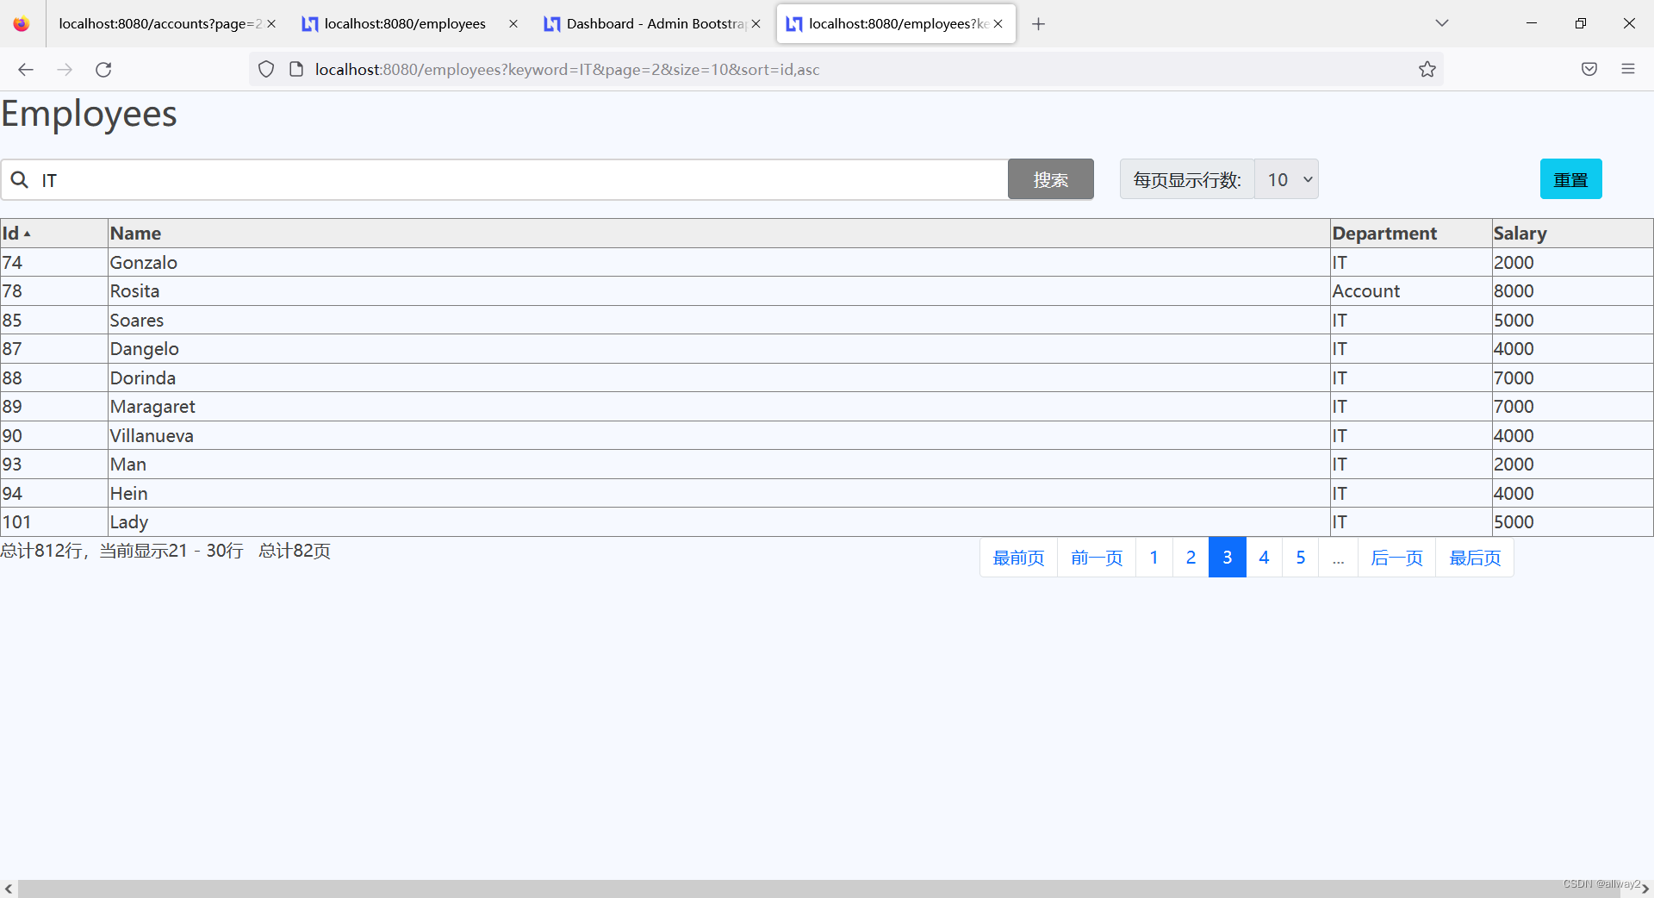Click the name Gonzalo
1654x898 pixels.
pyautogui.click(x=143, y=263)
